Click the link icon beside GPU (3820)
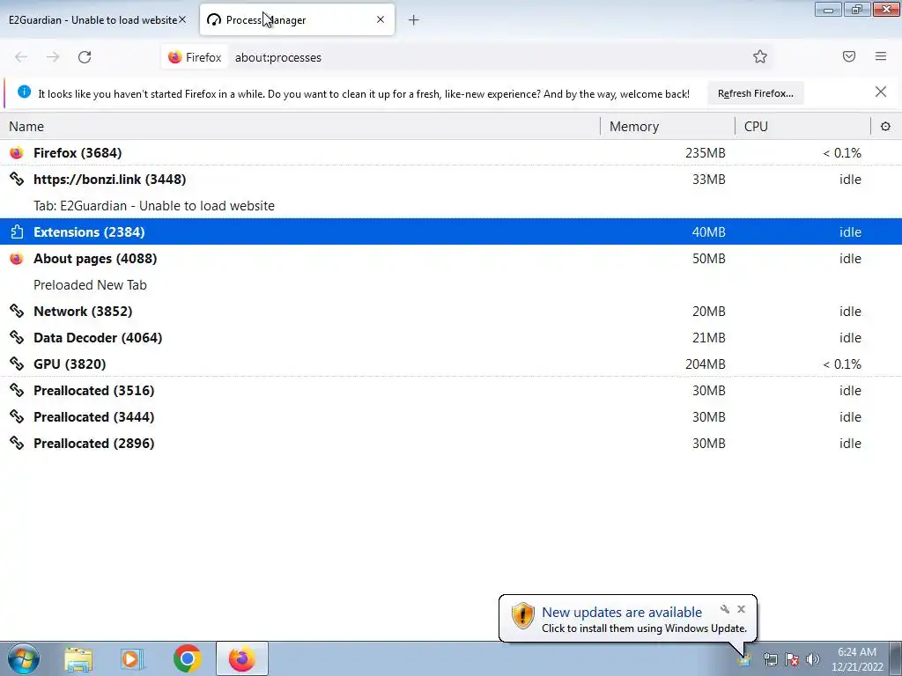The image size is (902, 676). tap(17, 364)
